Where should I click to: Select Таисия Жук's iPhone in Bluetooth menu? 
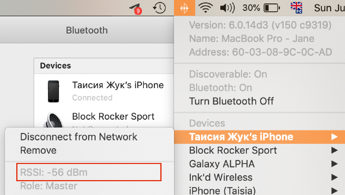pos(260,137)
